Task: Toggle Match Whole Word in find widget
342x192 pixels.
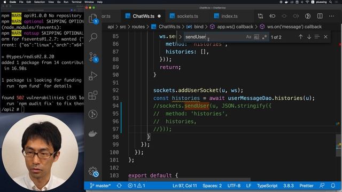Action: 256,37
